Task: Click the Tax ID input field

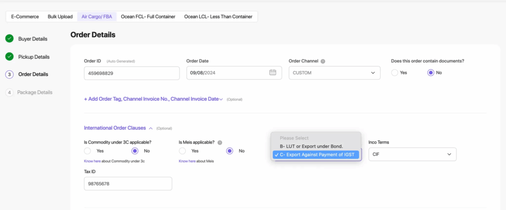Action: 128,184
